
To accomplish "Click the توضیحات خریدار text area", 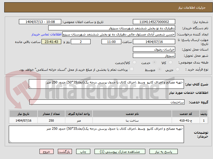I will [x=96, y=134].
